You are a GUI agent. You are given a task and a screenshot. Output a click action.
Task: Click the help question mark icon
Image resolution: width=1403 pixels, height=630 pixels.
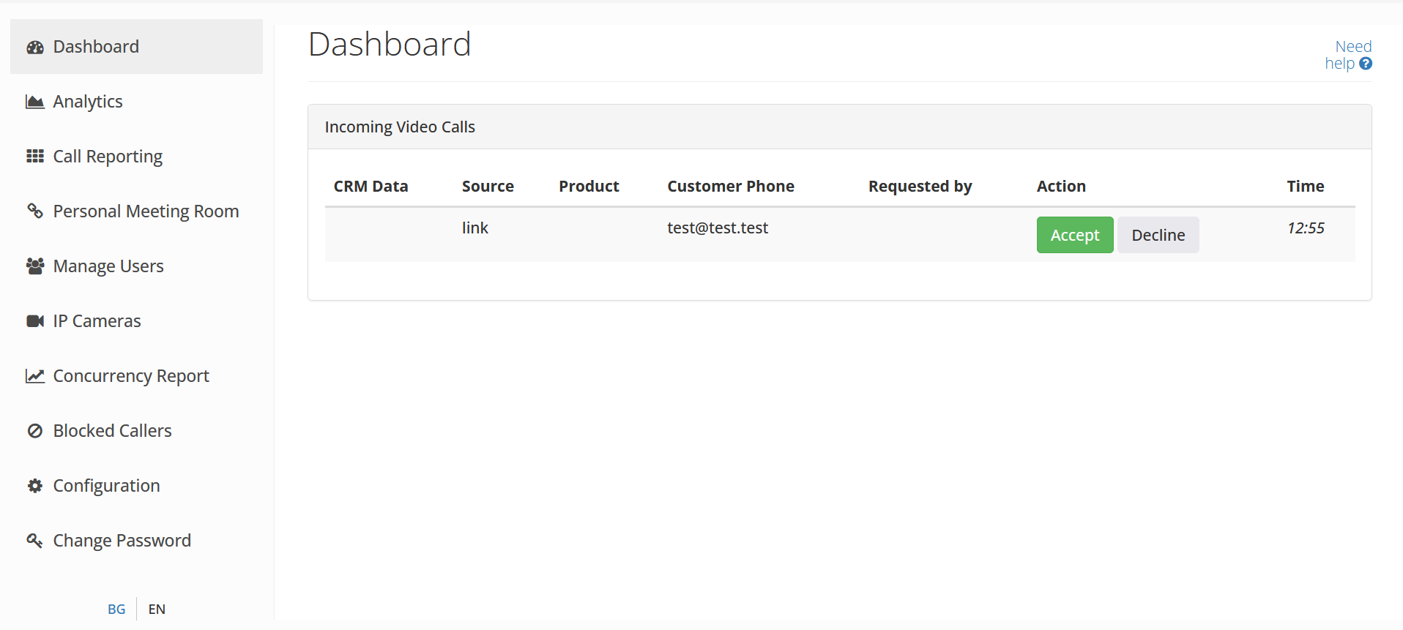(1366, 64)
